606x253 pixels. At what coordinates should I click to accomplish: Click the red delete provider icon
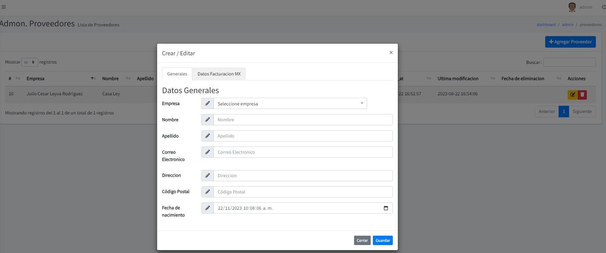point(582,95)
